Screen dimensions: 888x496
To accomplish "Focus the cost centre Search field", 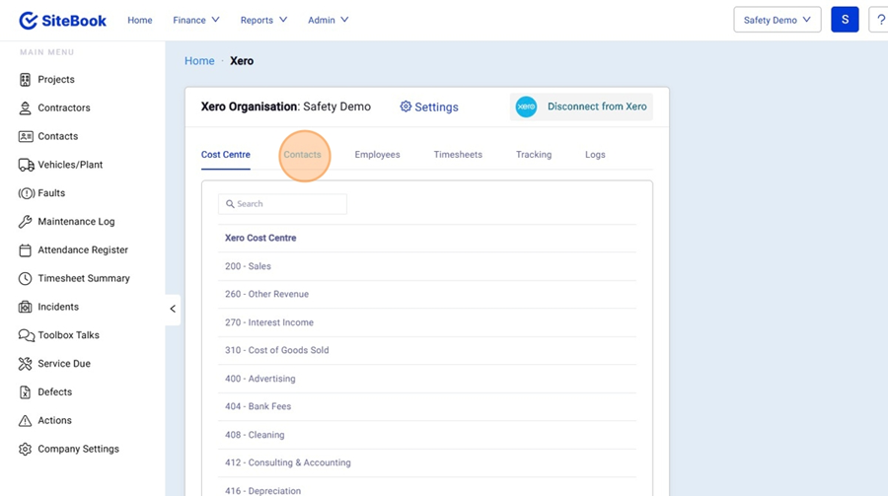I will (x=282, y=204).
